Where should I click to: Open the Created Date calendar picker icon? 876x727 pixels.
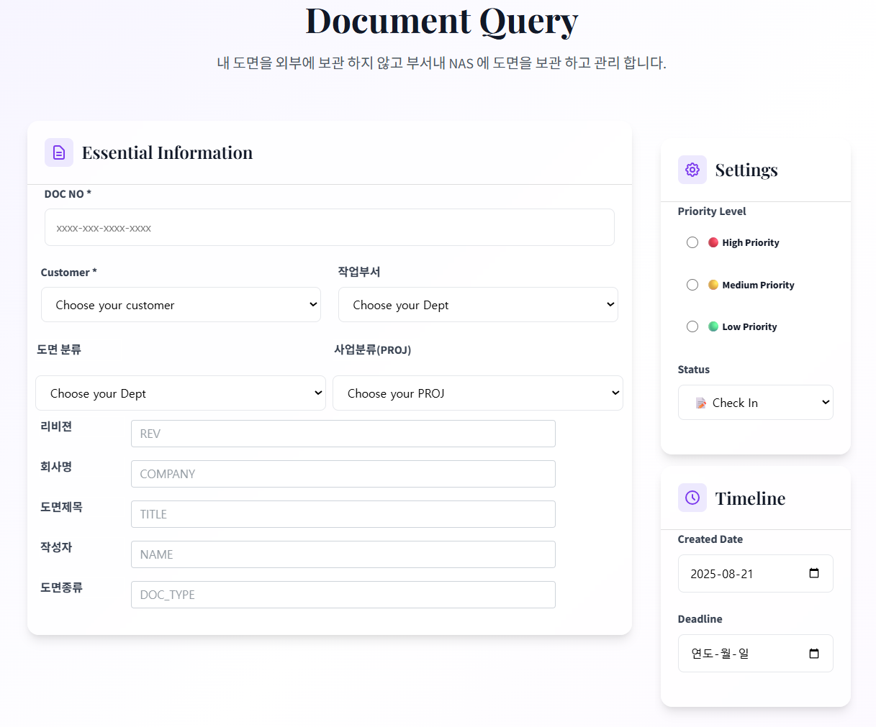point(814,573)
